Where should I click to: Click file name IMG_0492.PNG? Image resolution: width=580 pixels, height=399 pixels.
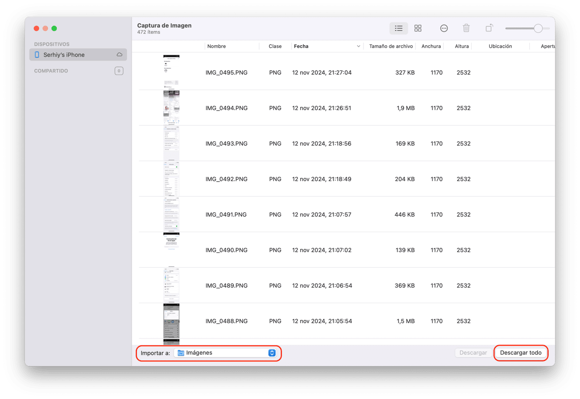click(227, 179)
